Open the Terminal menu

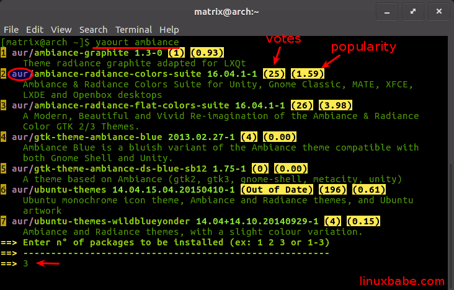click(x=133, y=29)
